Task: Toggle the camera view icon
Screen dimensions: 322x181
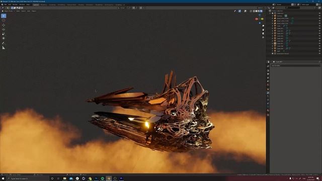Action: [x=263, y=34]
